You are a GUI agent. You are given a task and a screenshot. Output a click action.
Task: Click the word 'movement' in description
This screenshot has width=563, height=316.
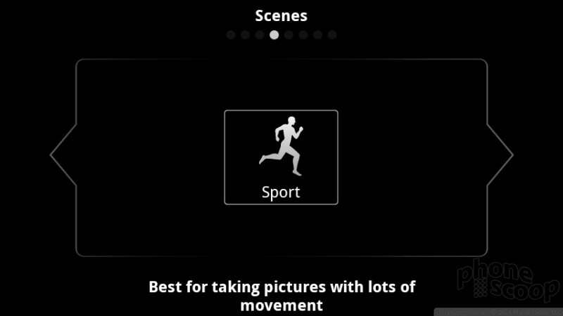(281, 305)
